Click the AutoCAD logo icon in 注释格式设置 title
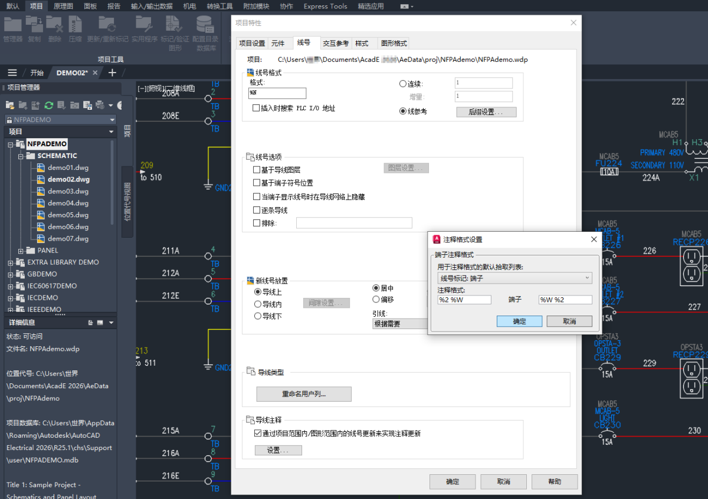Viewport: 708px width, 499px height. click(437, 239)
